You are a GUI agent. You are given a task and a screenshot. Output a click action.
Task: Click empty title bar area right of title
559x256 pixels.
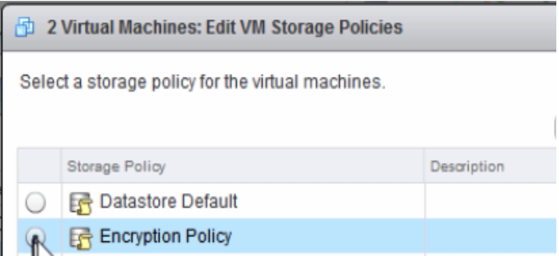click(x=480, y=28)
